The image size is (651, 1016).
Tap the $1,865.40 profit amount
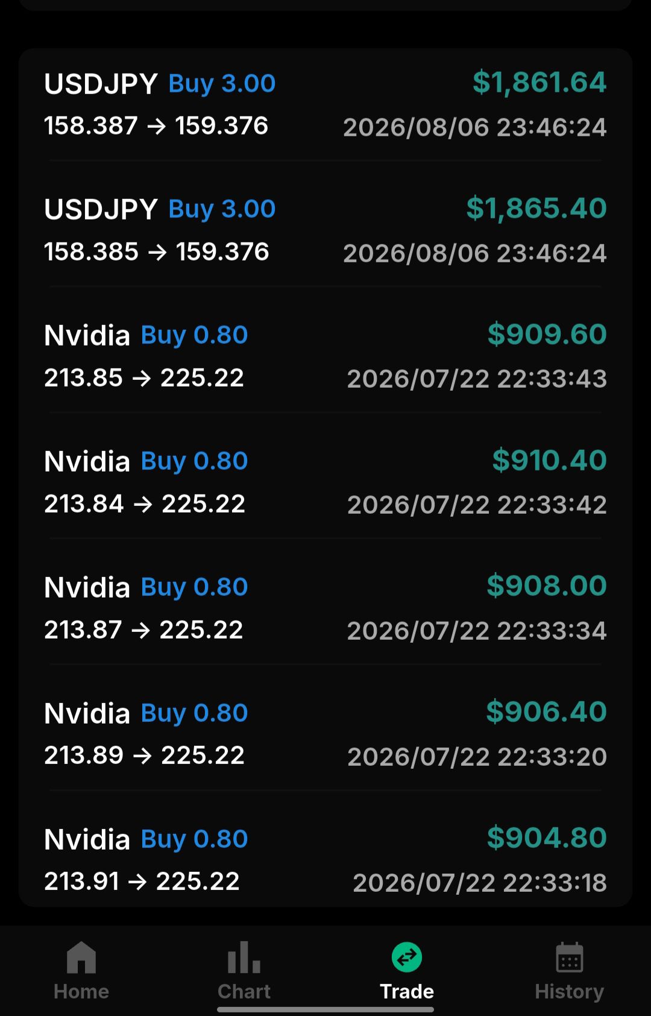(536, 209)
